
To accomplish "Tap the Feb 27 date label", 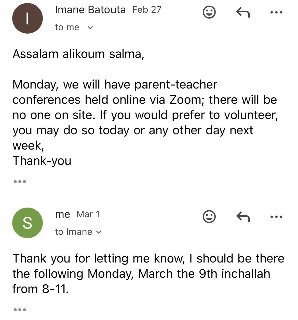I will click(147, 10).
